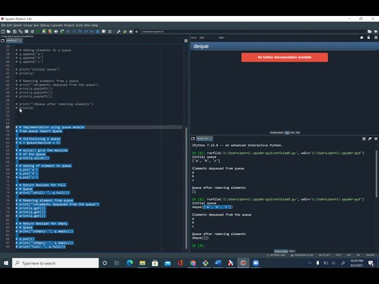
Task: Switch to the Plots tab
Action: (x=293, y=133)
